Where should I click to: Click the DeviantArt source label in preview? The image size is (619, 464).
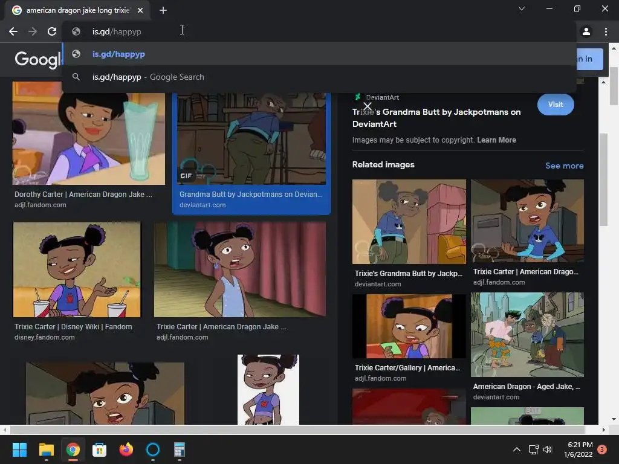click(x=382, y=97)
